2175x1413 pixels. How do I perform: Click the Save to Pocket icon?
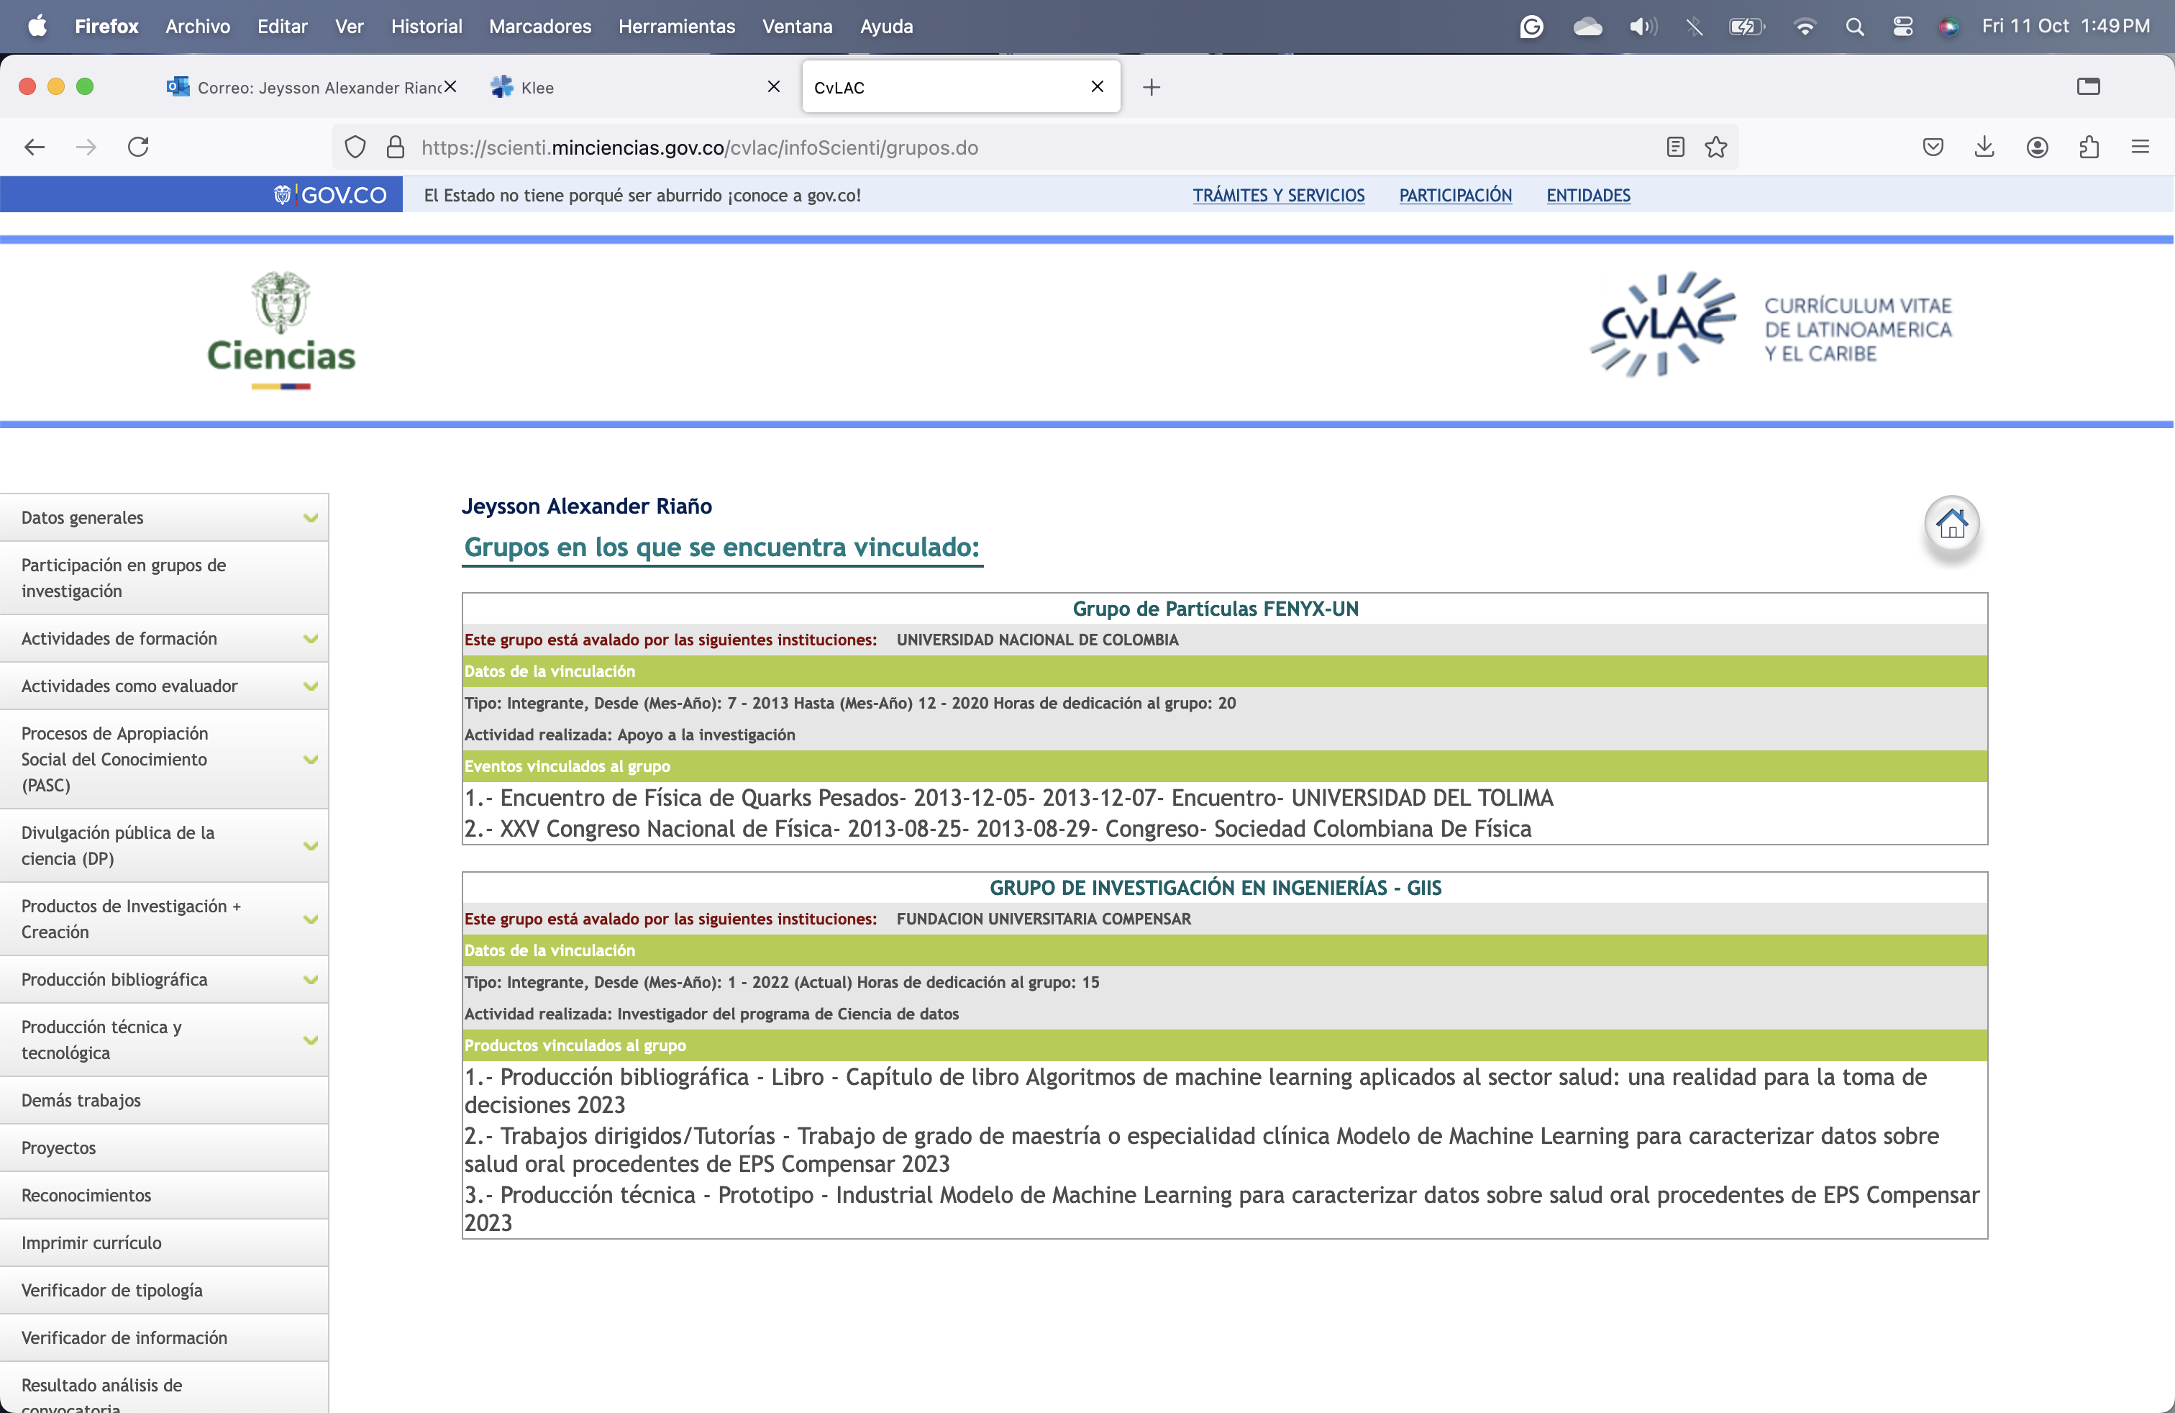point(1933,147)
